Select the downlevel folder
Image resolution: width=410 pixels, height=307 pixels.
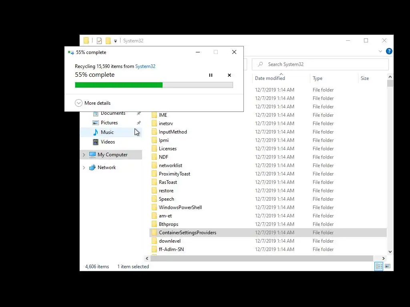[170, 241]
